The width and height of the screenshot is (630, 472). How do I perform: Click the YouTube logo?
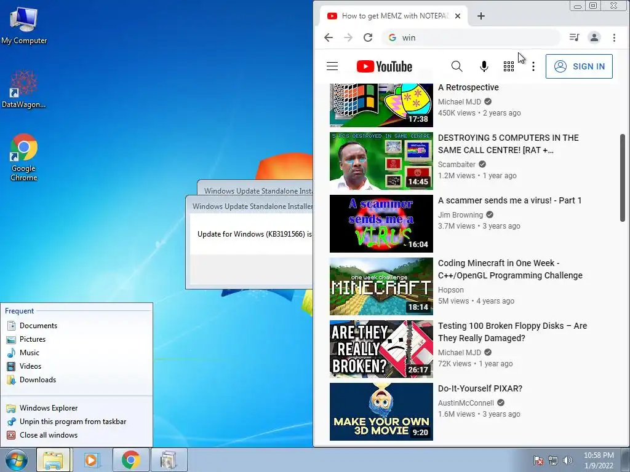click(385, 66)
